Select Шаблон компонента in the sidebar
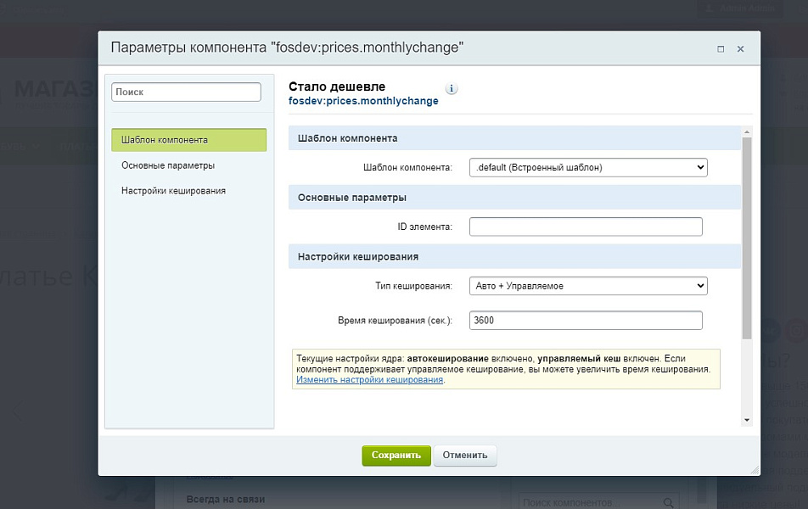 188,140
